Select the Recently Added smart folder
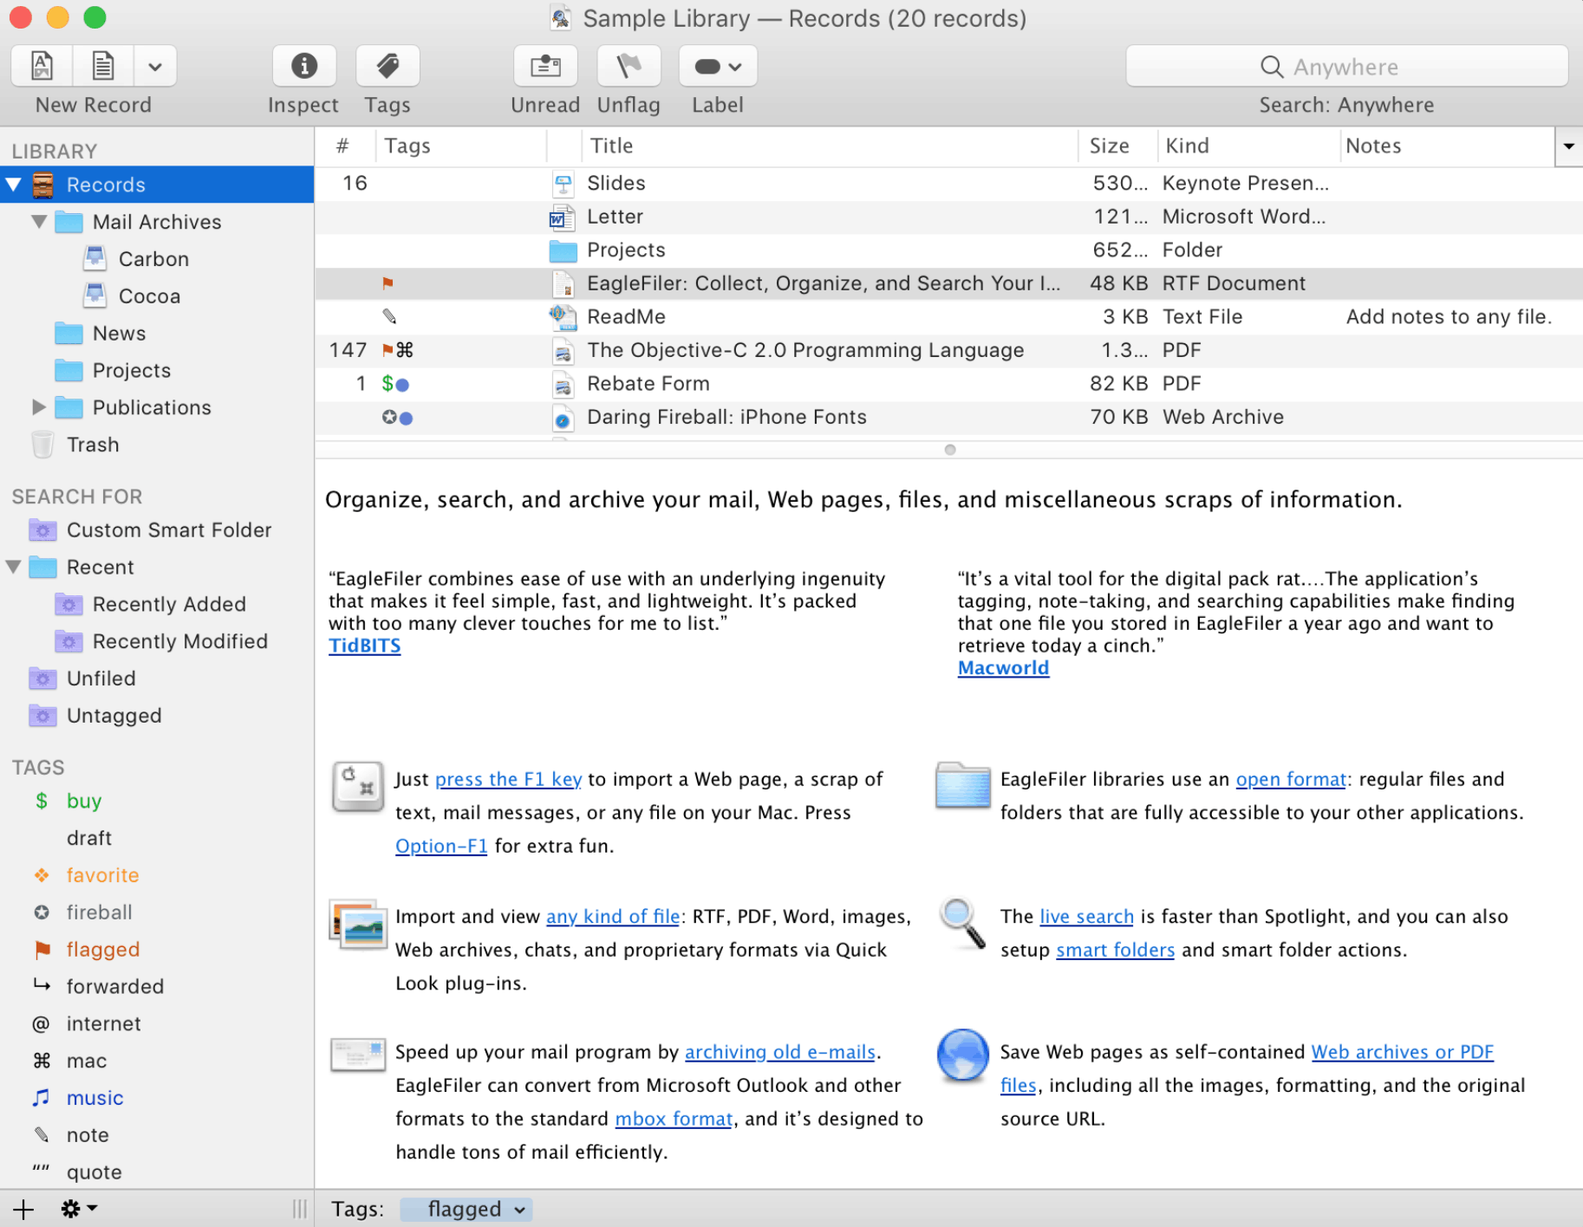The image size is (1583, 1227). tap(169, 604)
